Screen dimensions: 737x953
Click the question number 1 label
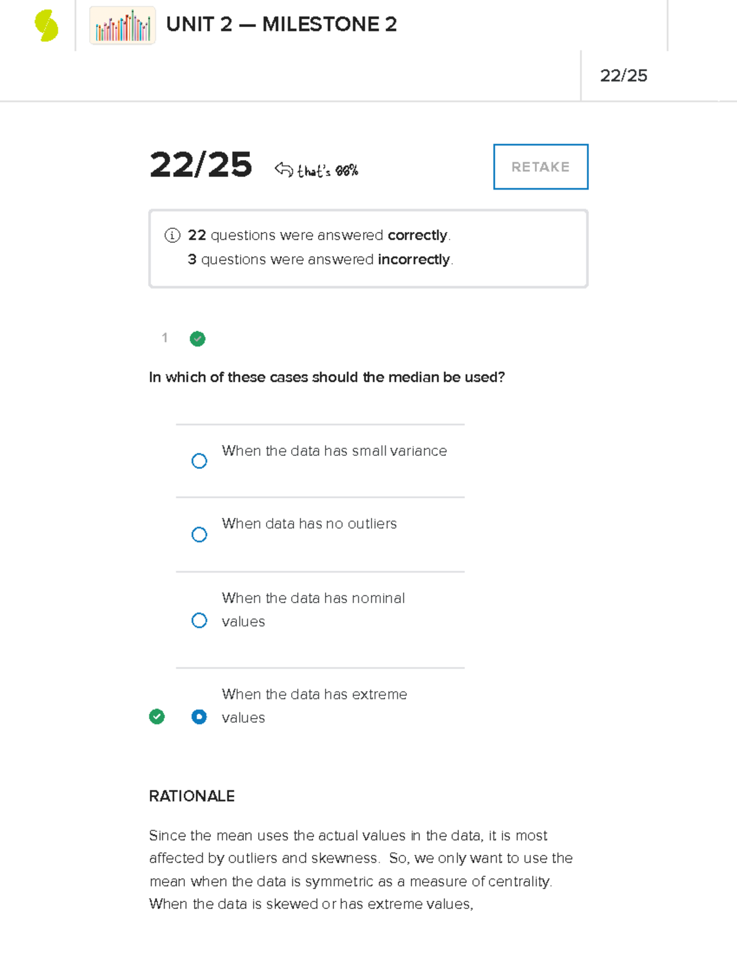coord(164,338)
